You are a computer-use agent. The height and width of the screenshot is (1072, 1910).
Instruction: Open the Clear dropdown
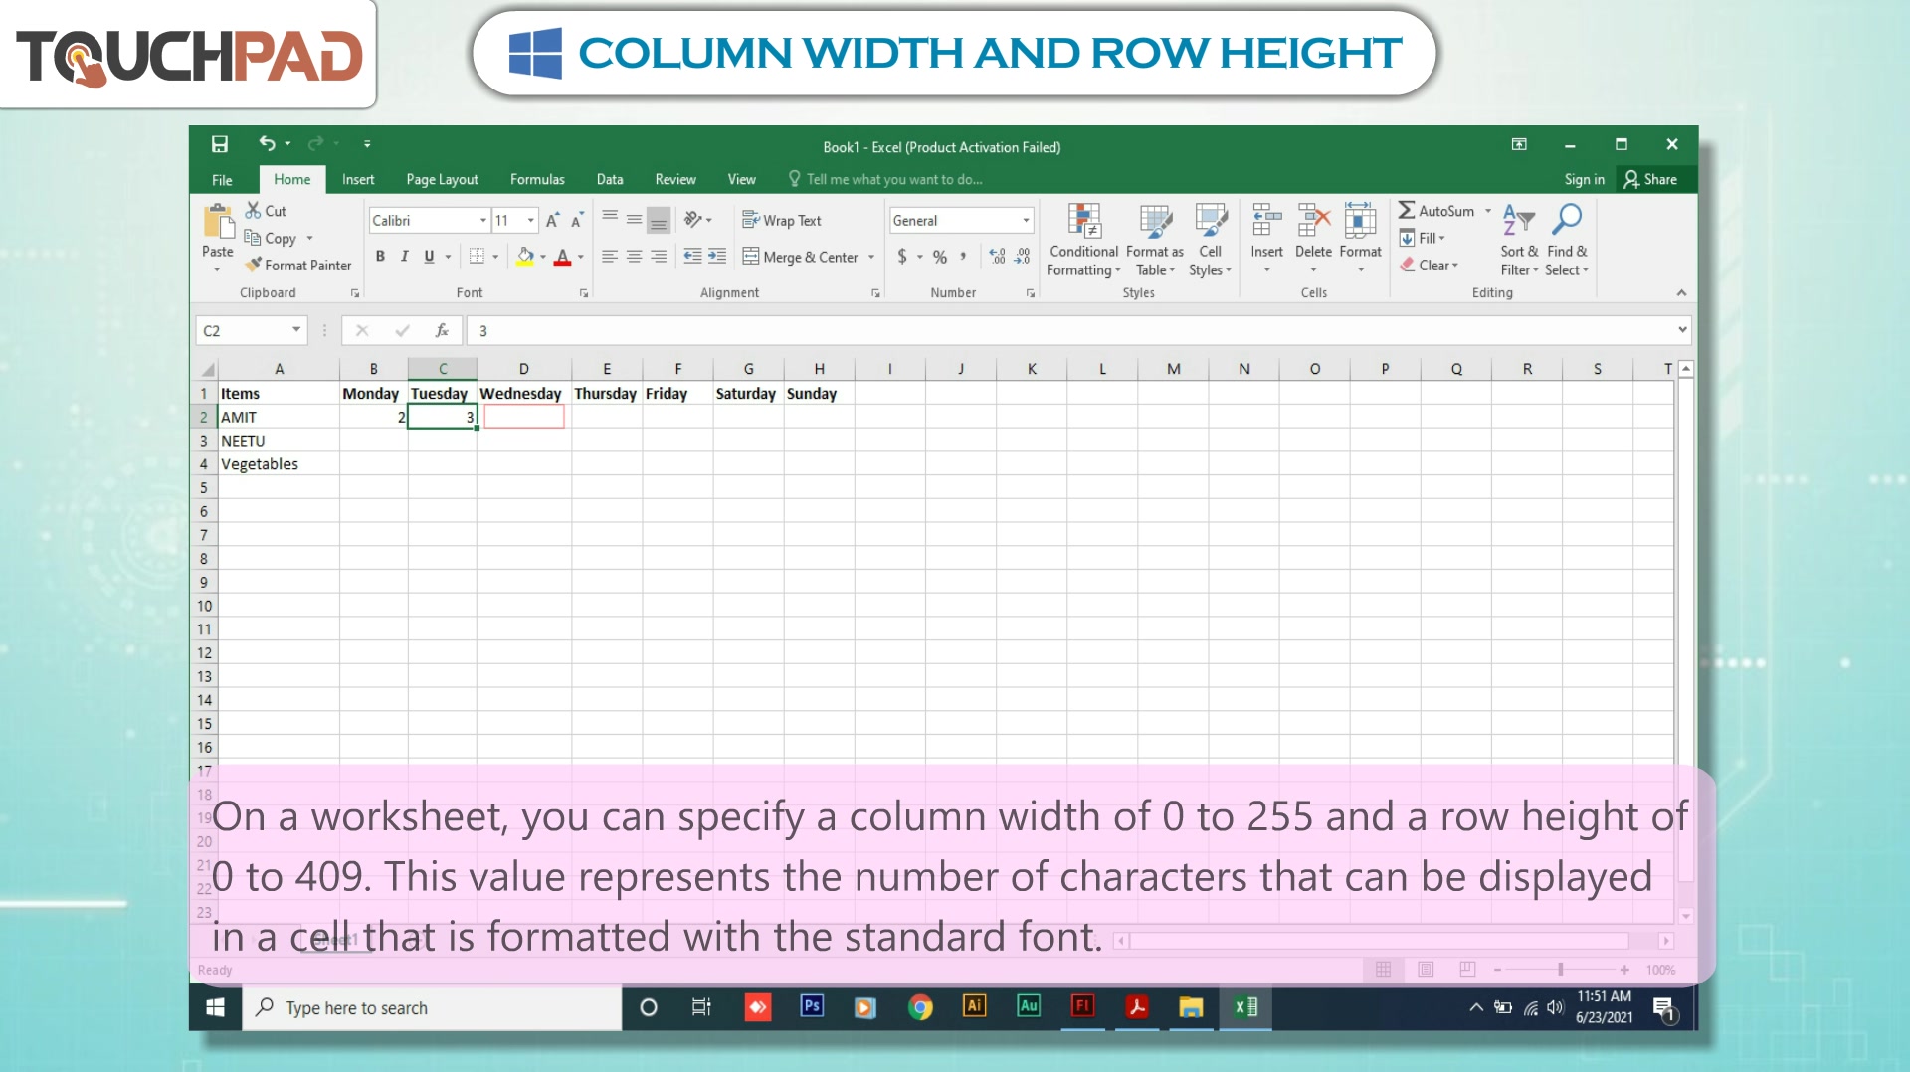(x=1430, y=266)
